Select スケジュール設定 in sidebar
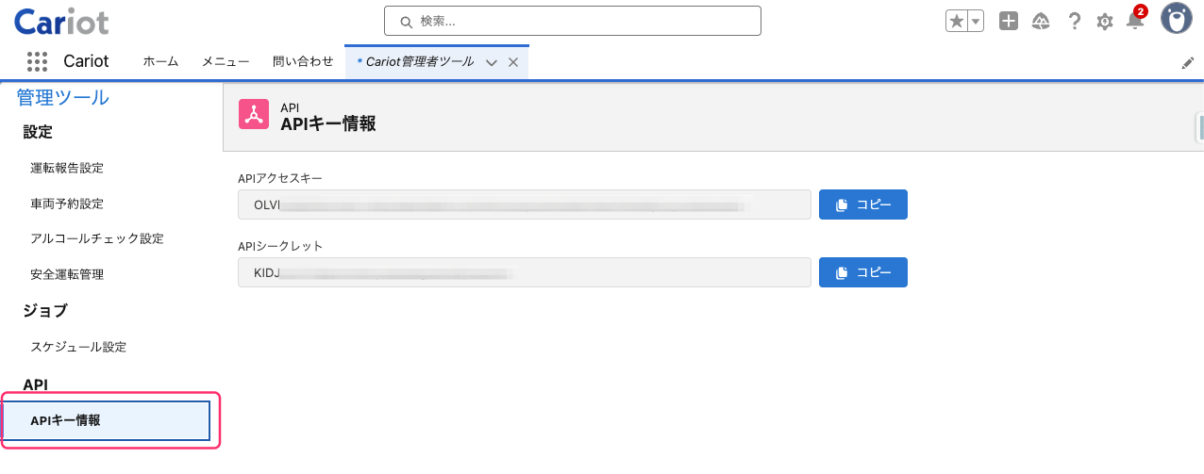The image size is (1204, 474). coord(78,347)
